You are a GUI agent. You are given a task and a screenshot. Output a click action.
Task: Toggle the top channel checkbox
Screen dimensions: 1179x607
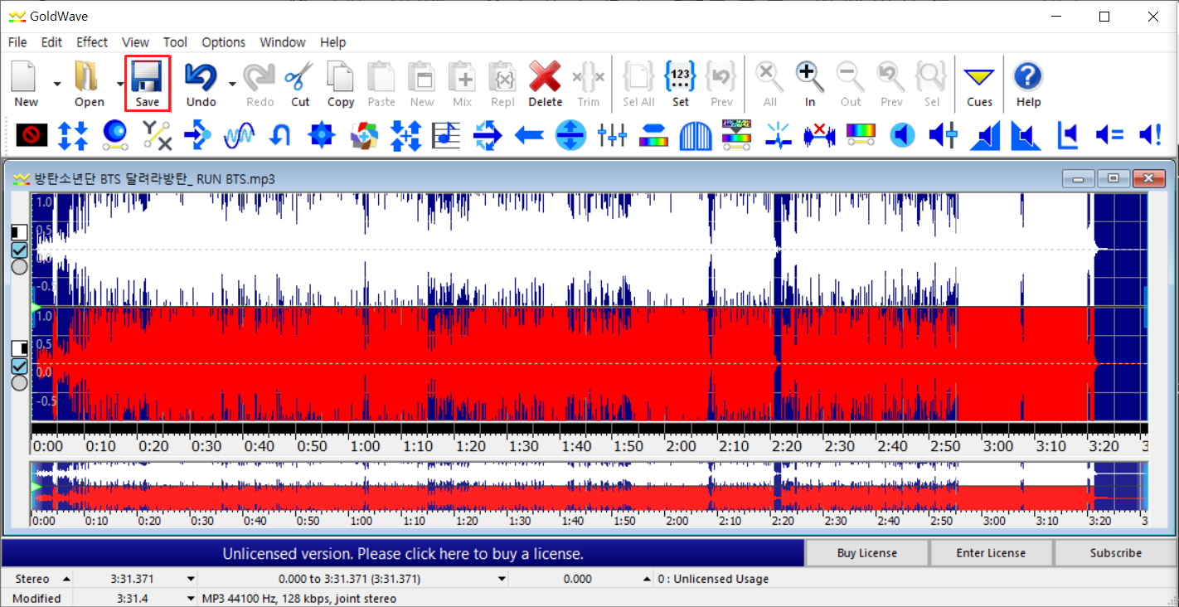19,250
